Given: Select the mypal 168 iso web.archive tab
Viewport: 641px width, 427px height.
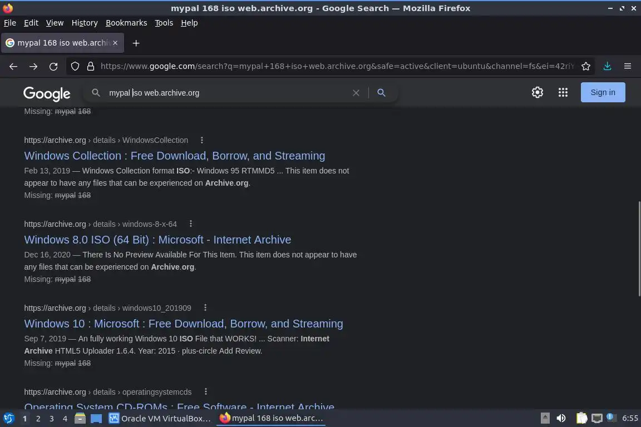Looking at the screenshot, I should (62, 43).
